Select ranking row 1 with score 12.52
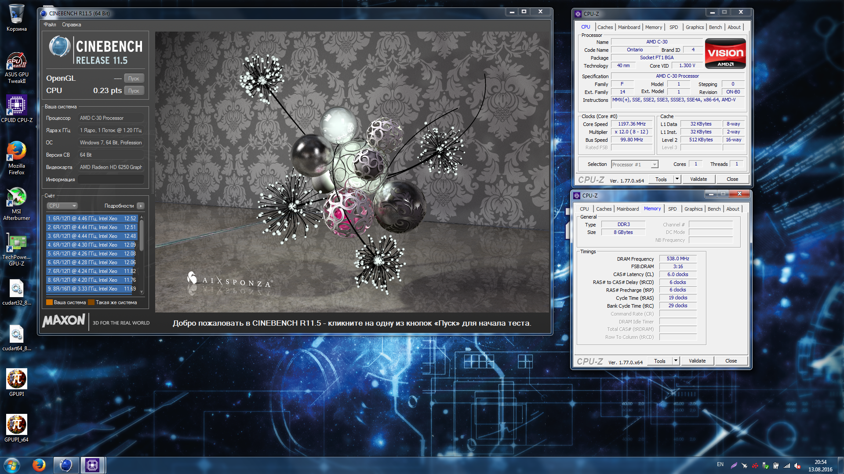Image resolution: width=844 pixels, height=474 pixels. tap(92, 219)
